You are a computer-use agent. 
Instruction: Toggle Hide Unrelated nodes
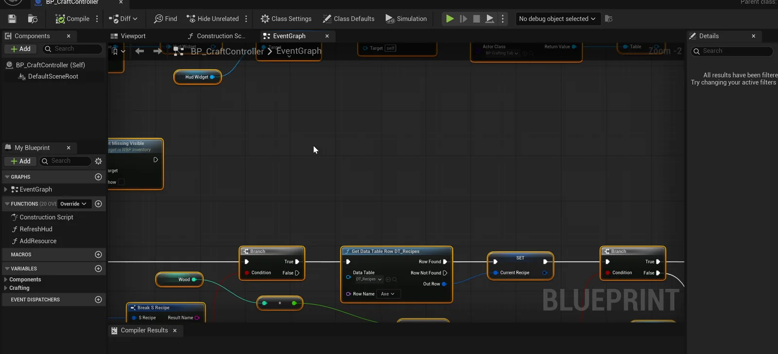coord(213,19)
